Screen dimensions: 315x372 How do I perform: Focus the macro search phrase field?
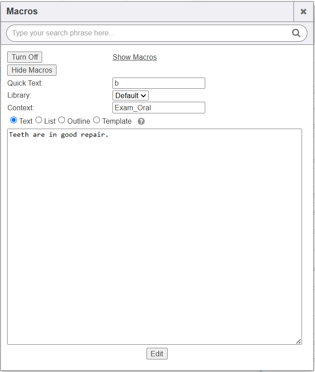point(148,33)
